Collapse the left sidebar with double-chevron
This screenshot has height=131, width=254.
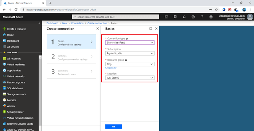click(39, 23)
